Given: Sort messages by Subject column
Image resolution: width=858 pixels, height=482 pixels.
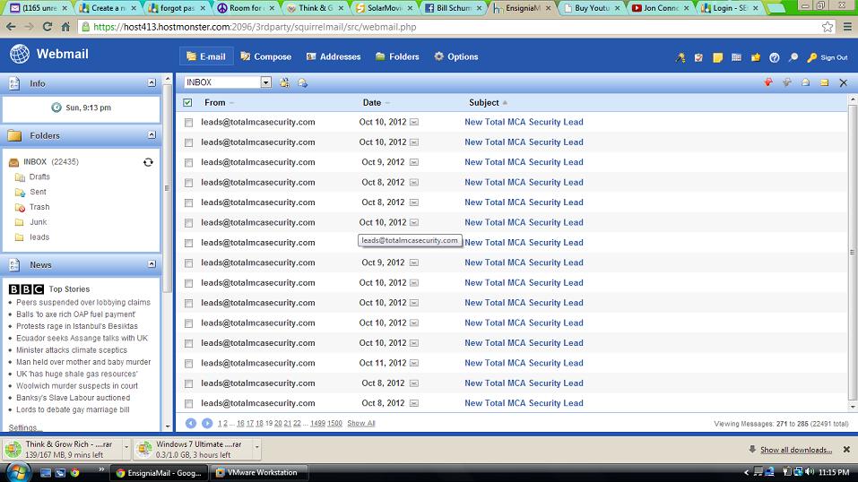Looking at the screenshot, I should pyautogui.click(x=483, y=103).
